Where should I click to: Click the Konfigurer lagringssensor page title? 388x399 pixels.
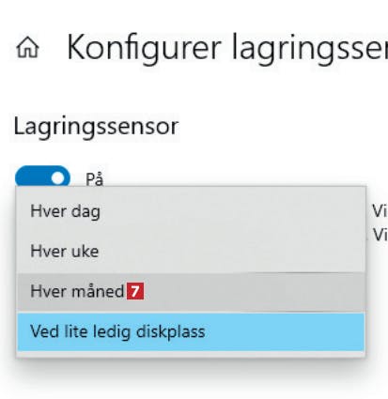click(x=227, y=49)
